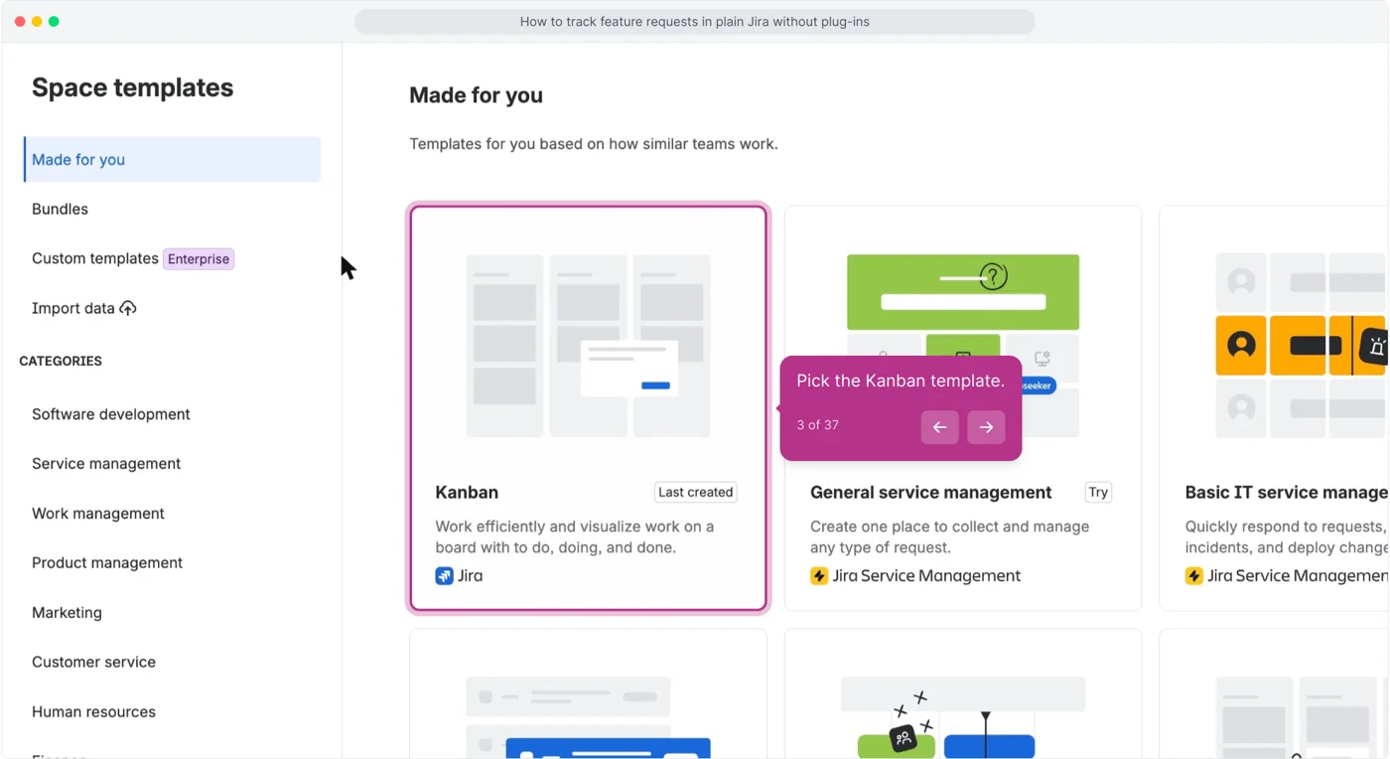1390x759 pixels.
Task: Select the Product management category
Action: 107,562
